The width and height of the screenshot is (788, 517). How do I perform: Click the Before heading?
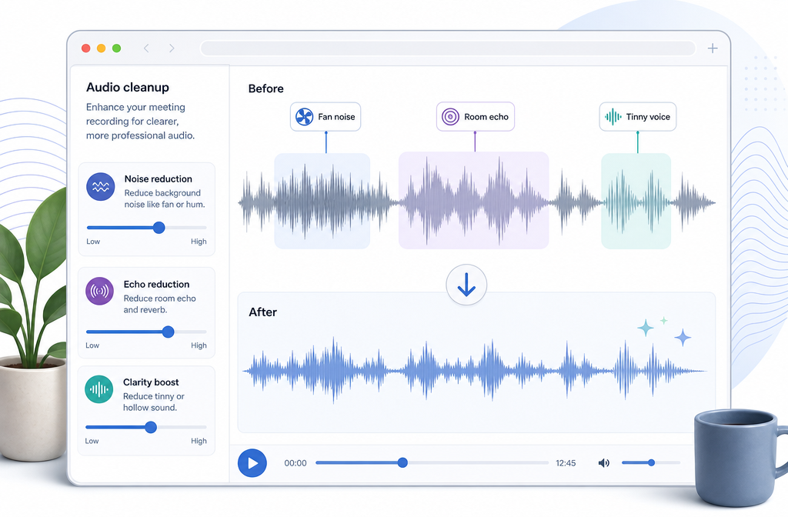click(265, 89)
